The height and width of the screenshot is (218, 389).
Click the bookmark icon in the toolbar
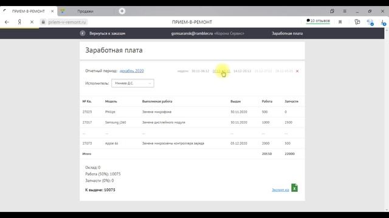coord(340,22)
